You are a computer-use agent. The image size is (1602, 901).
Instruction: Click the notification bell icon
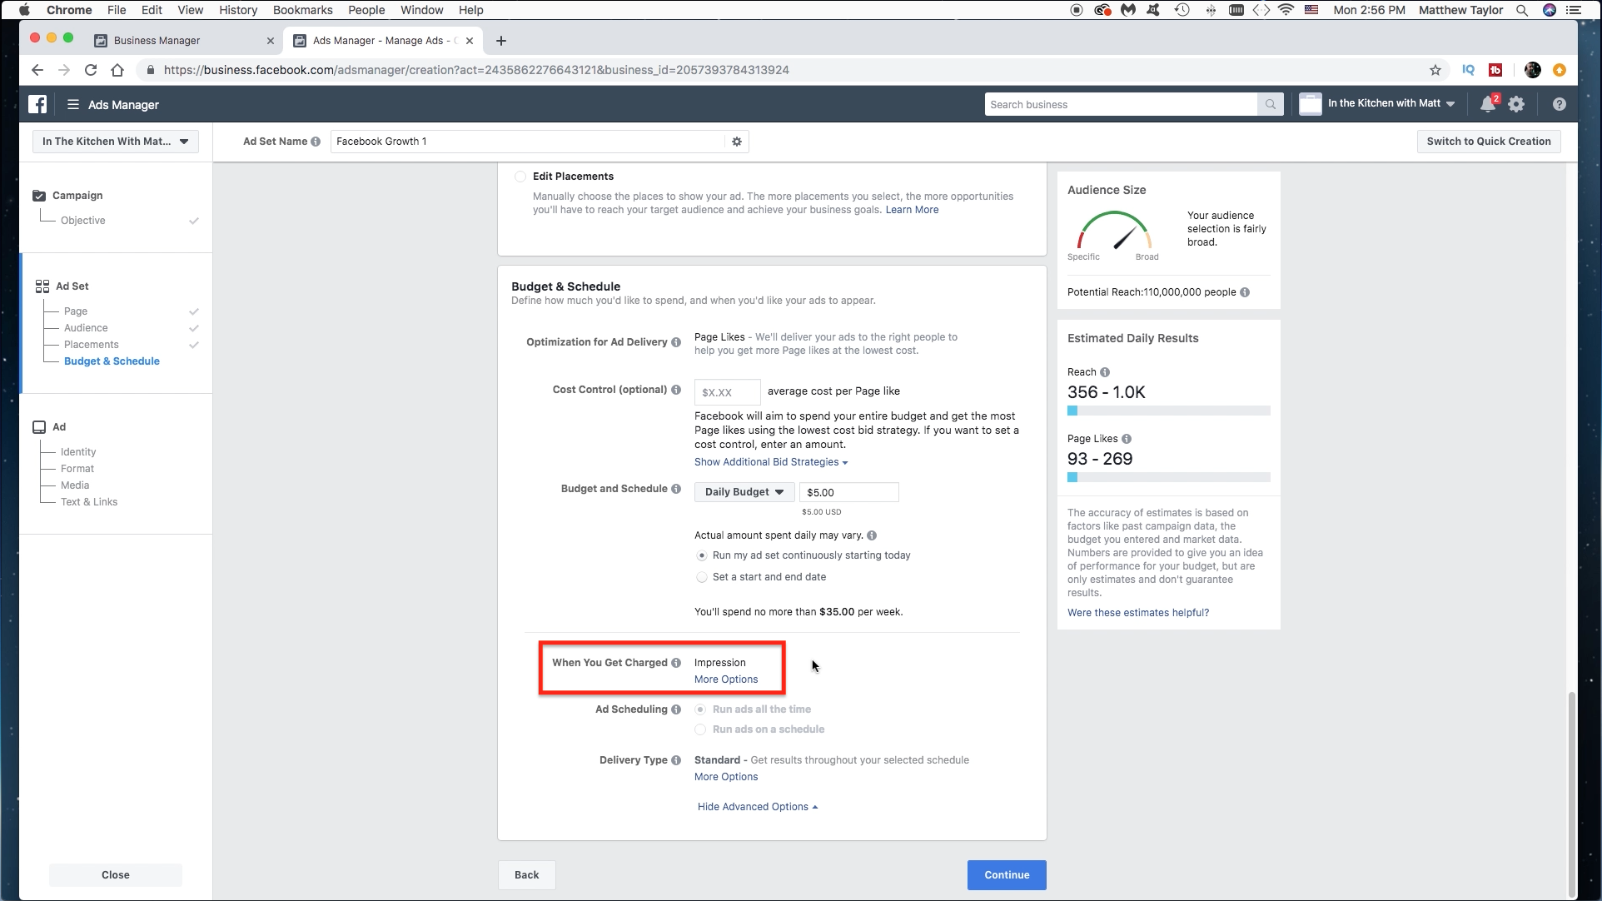(1489, 105)
